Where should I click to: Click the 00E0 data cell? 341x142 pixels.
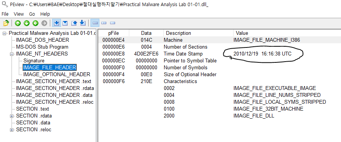tap(147, 75)
